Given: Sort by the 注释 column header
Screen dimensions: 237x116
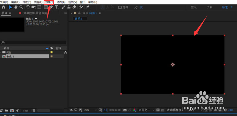Looking at the screenshot, I should pos(58,48).
